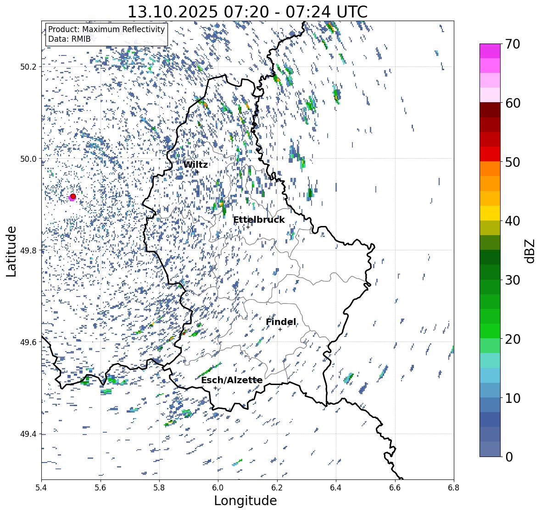Click the 6.2 longitude tick label
Image resolution: width=541 pixels, height=512 pixels.
click(277, 487)
